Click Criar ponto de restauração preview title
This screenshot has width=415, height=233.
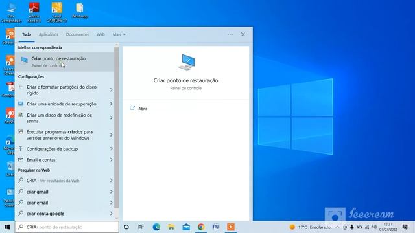[186, 80]
